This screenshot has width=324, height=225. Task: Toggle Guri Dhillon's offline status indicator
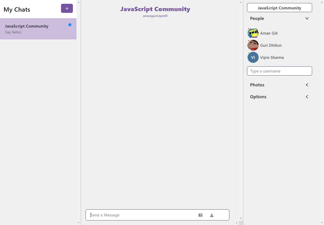point(249,41)
